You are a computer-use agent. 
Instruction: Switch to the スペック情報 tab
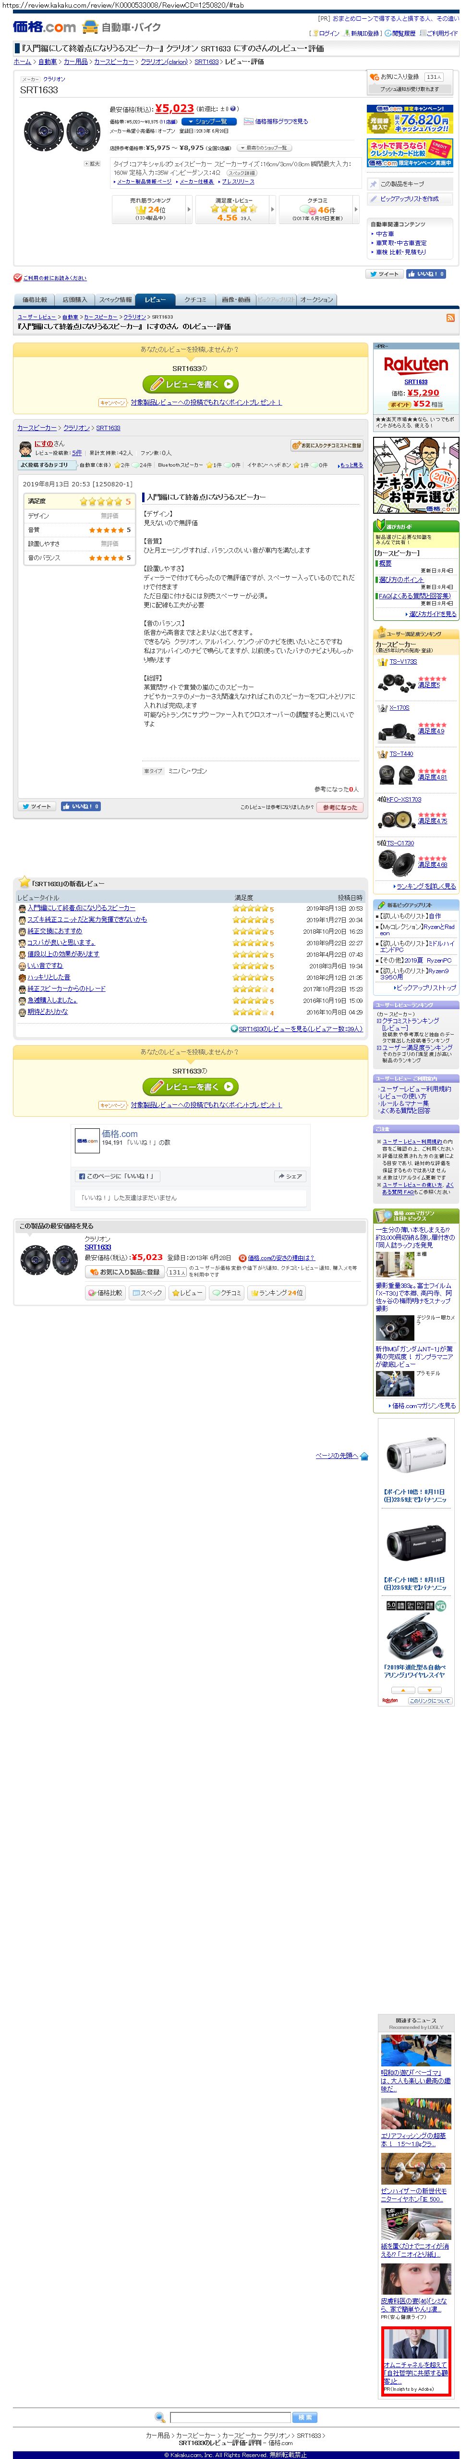[115, 300]
